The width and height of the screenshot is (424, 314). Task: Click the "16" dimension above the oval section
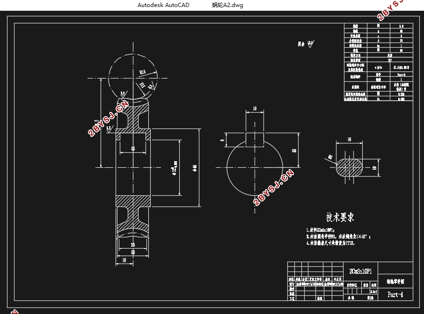[x=349, y=139]
